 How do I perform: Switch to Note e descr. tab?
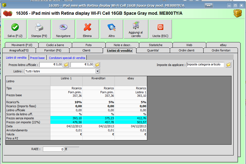coord(122,45)
